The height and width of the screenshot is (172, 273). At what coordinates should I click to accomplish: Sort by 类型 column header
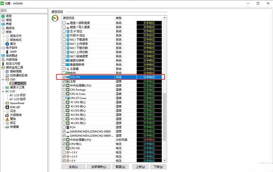(125, 18)
